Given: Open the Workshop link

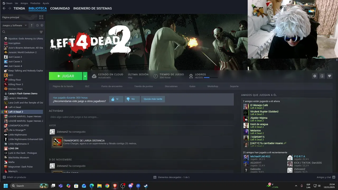Looking at the screenshot, I should click(213, 86).
